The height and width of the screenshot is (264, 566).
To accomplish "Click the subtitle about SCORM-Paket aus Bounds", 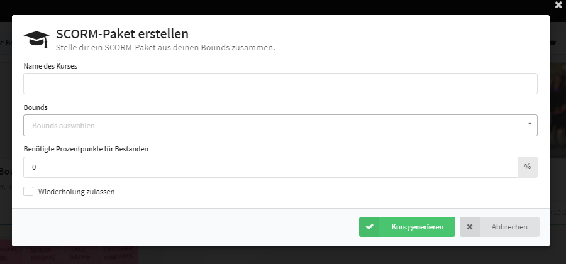I will [165, 48].
